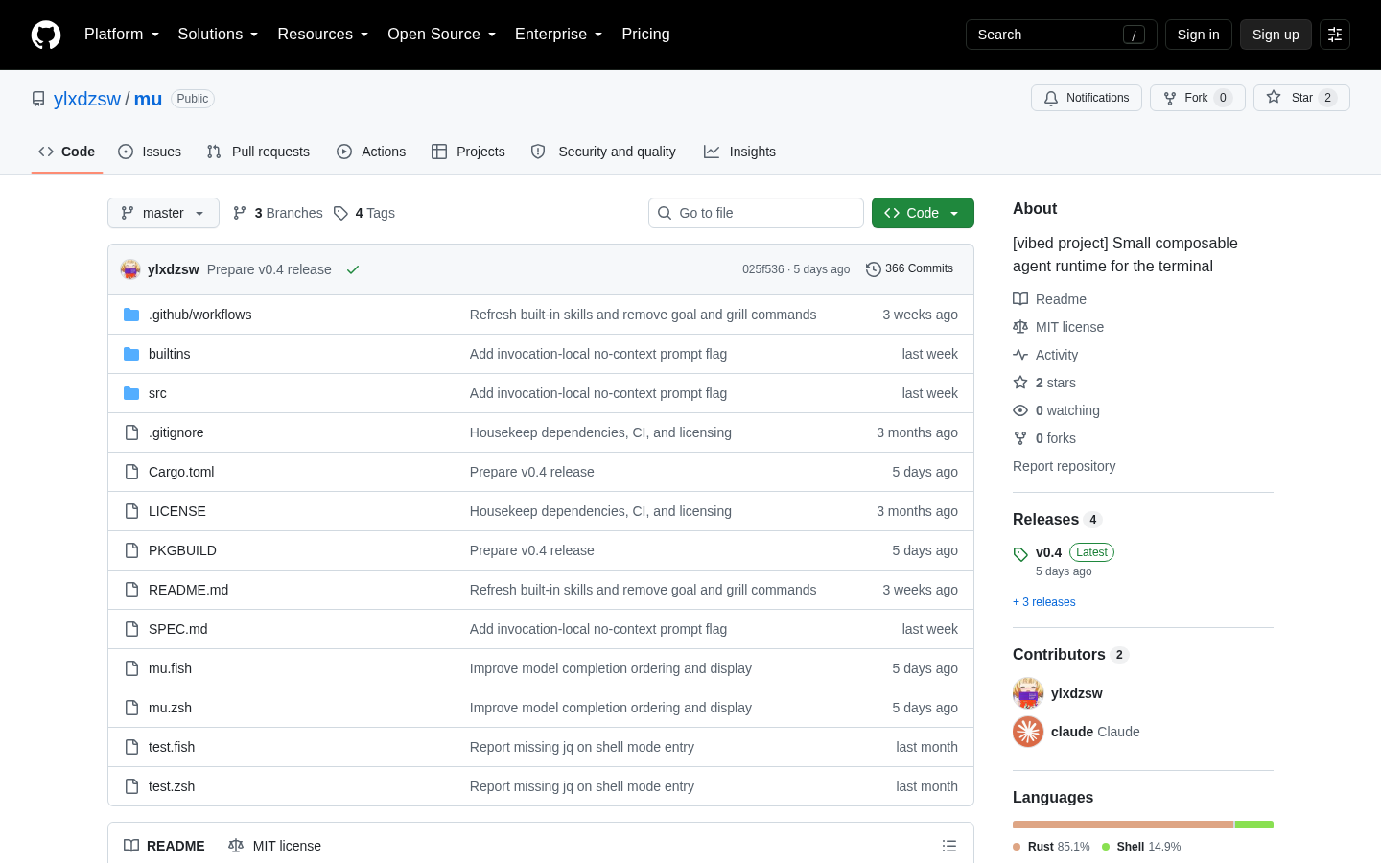Click the Notifications bell button

pyautogui.click(x=1087, y=98)
